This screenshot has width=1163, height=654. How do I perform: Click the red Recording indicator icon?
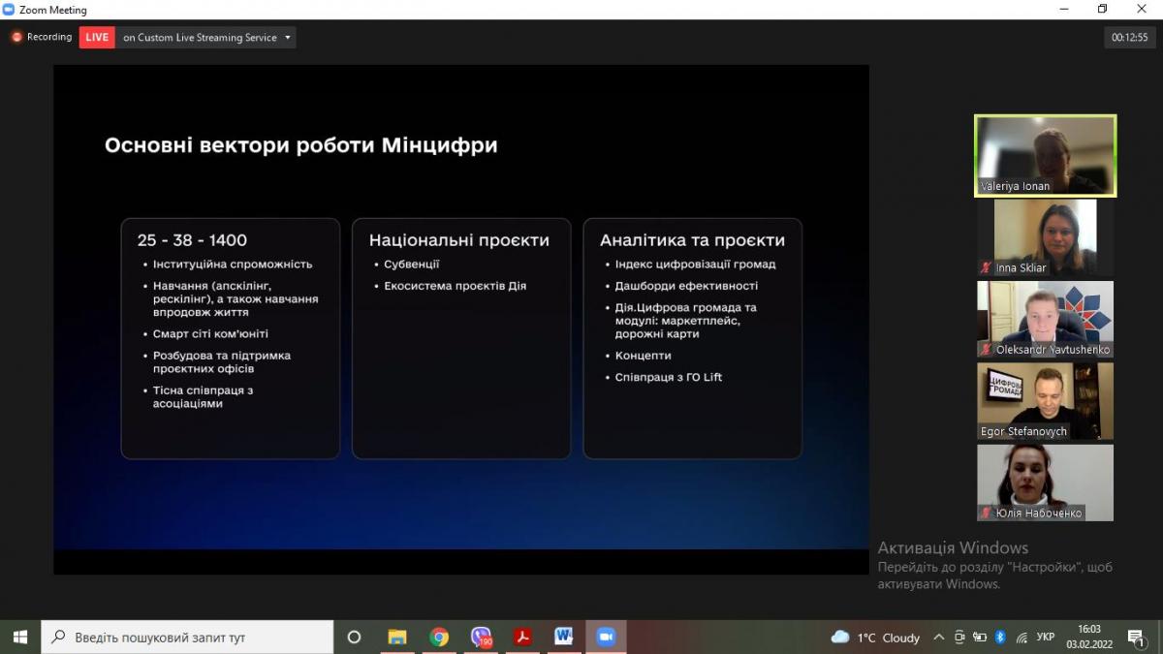pyautogui.click(x=16, y=37)
